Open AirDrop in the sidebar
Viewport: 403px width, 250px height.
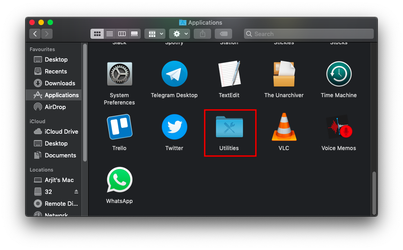coord(53,107)
